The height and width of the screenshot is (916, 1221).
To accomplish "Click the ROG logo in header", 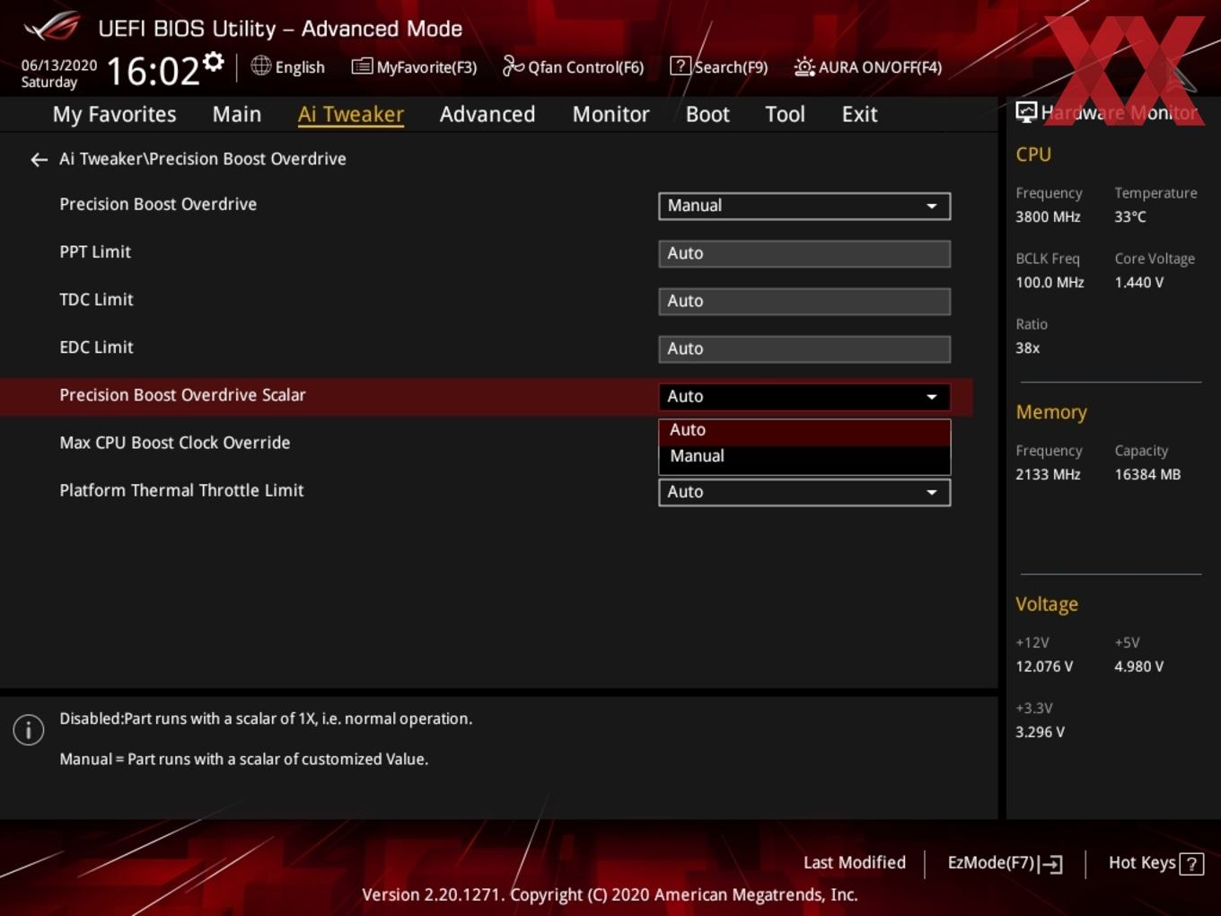I will (x=52, y=27).
